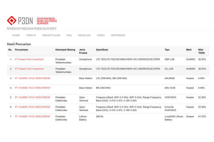Click the Spesifikasi column header
This screenshot has width=214, height=142.
click(102, 50)
